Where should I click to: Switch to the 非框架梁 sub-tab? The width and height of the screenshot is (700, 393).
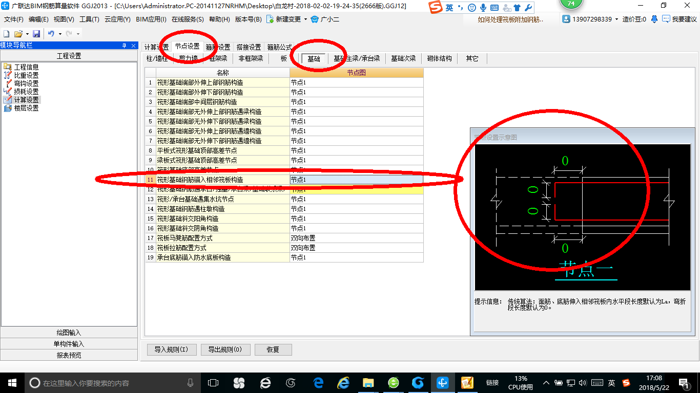[x=251, y=58]
